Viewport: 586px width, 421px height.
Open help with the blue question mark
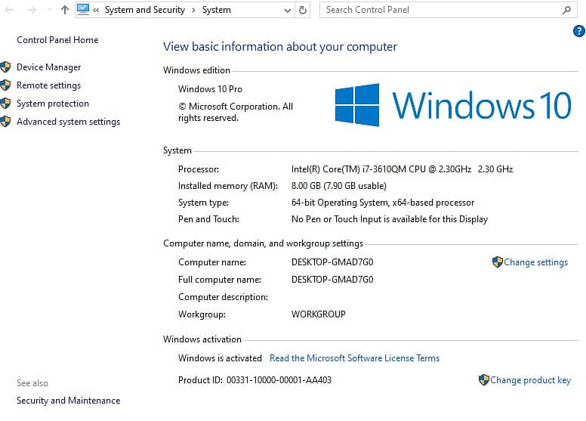point(579,31)
